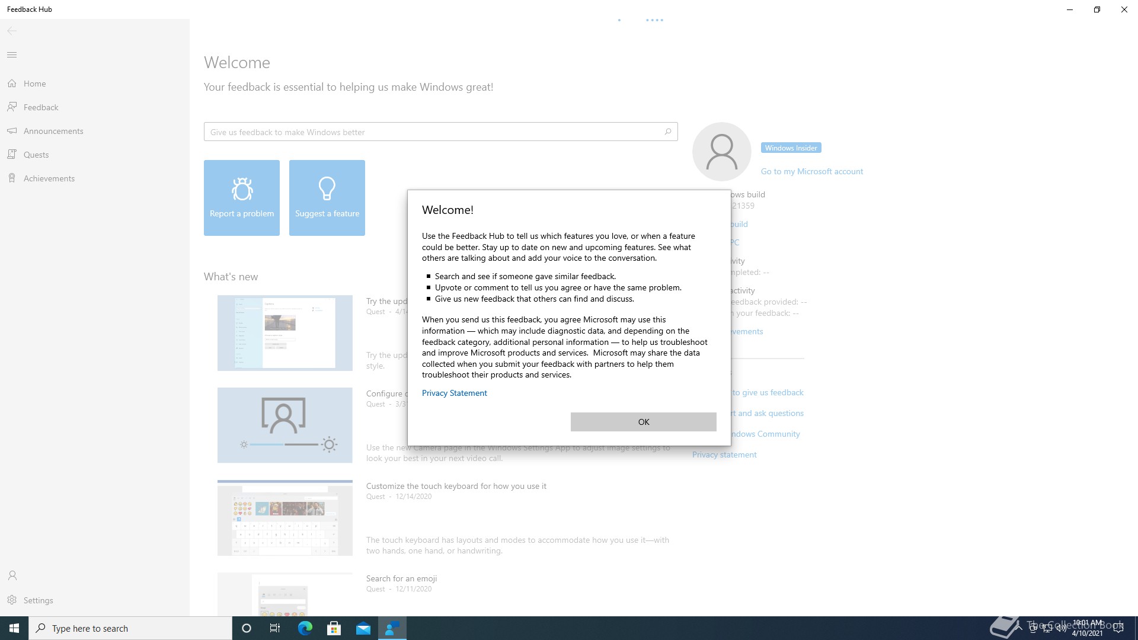The height and width of the screenshot is (640, 1138).
Task: Click the account person icon in sidebar
Action: [x=12, y=575]
